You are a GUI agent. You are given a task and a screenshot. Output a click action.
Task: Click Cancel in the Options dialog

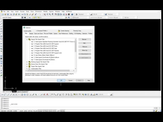coord(70,80)
